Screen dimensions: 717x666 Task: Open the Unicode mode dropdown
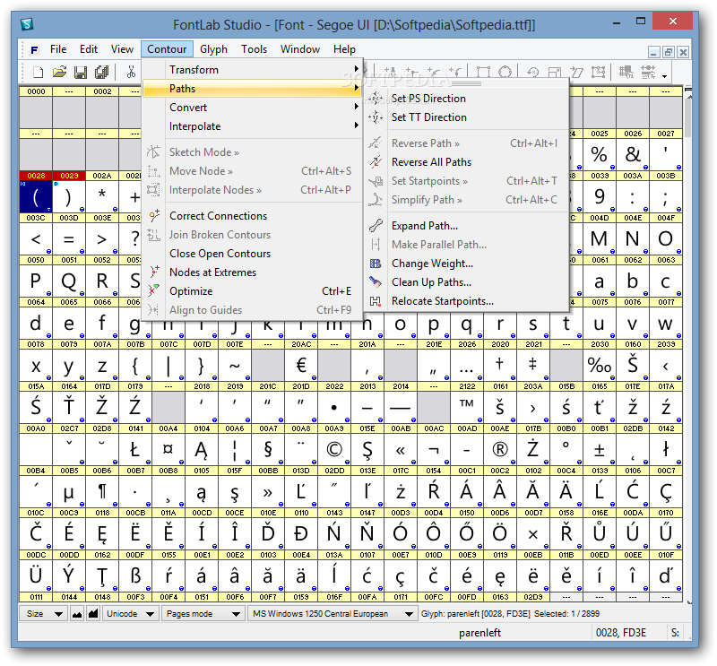(130, 614)
